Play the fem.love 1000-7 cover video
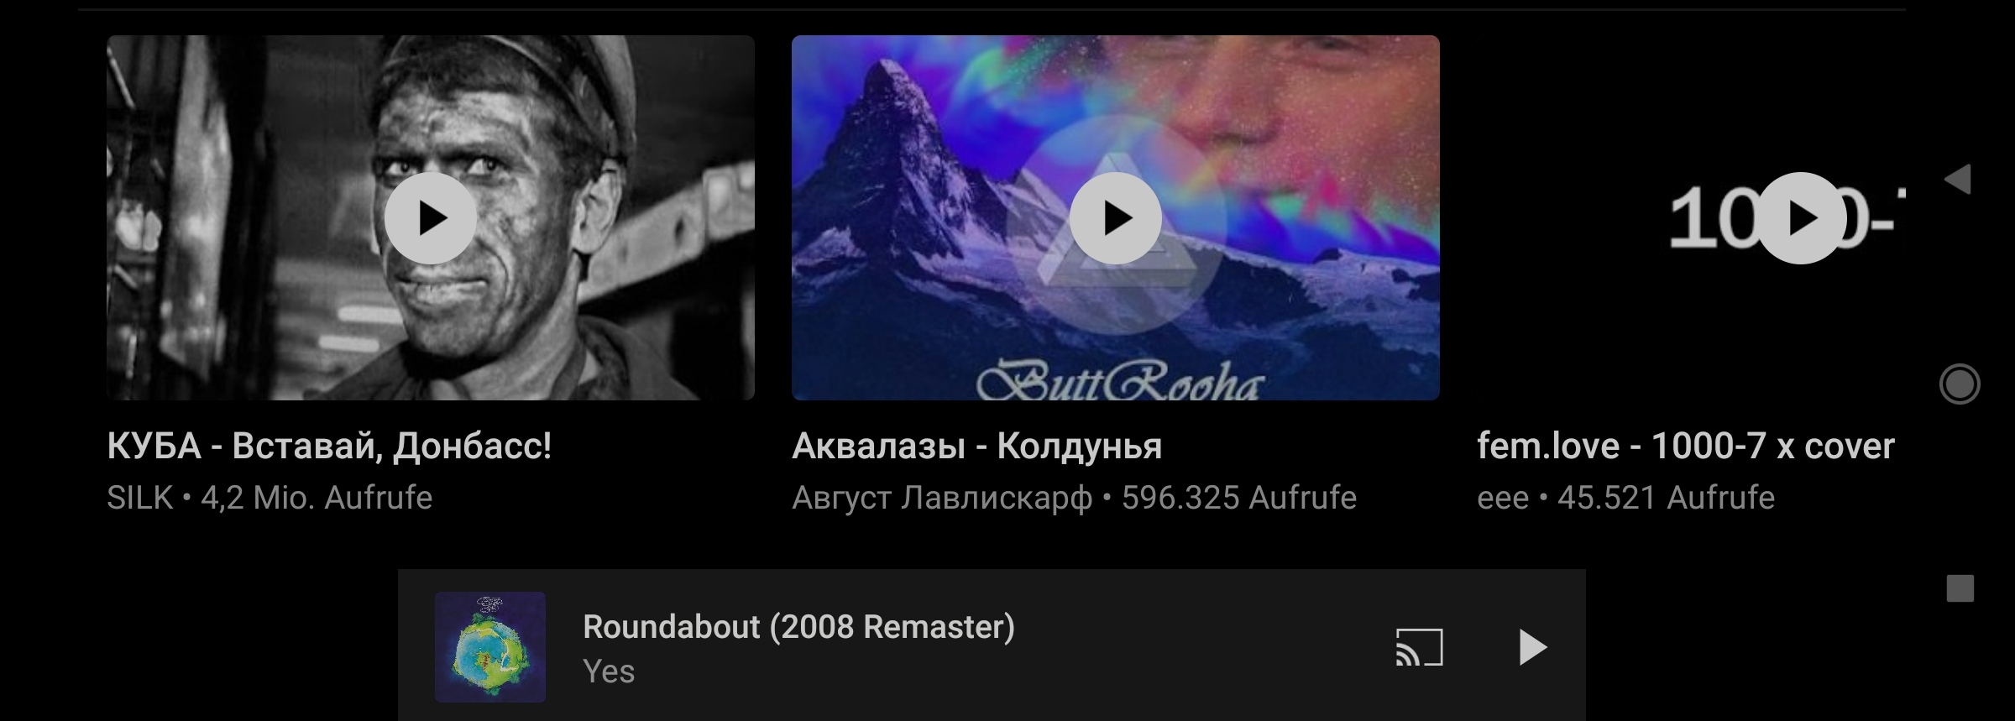The image size is (2015, 721). pyautogui.click(x=1801, y=218)
